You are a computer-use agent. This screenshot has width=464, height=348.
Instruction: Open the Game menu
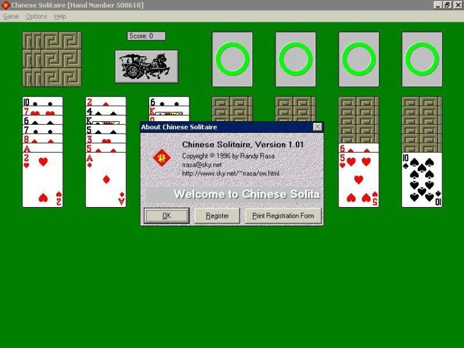11,16
